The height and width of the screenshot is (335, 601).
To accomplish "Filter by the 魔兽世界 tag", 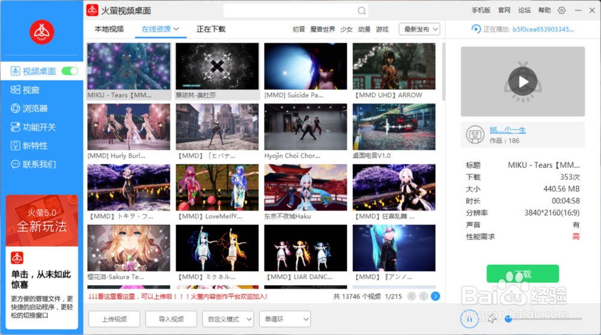I will coord(322,29).
